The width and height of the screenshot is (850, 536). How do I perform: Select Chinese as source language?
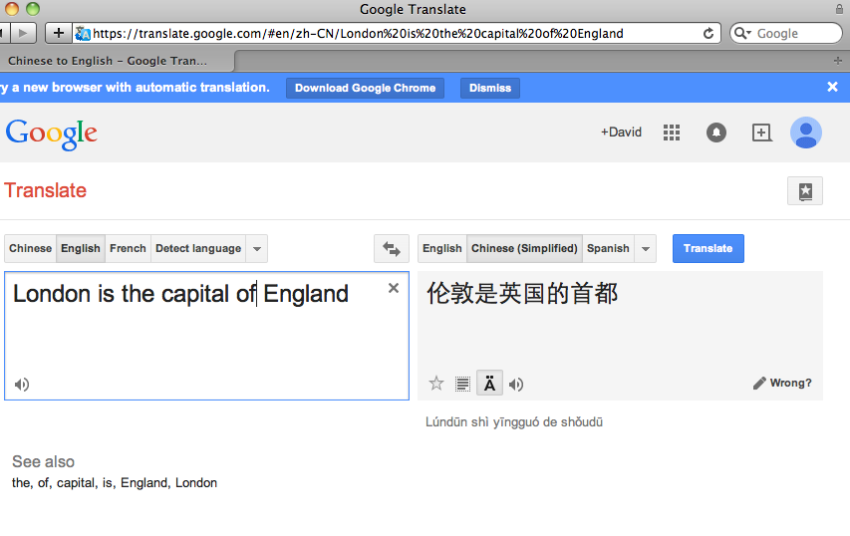click(x=30, y=248)
